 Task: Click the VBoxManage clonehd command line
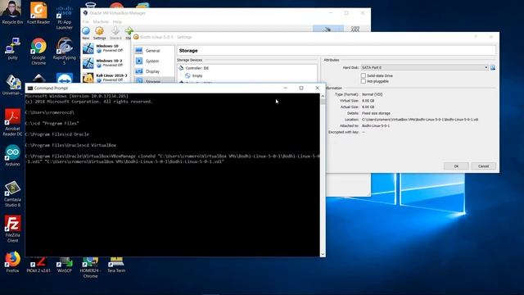[173, 159]
